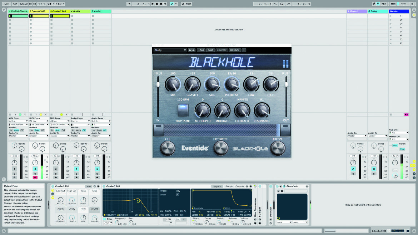Click the tempo field showing 120.00
The image size is (418, 235).
tap(24, 4)
